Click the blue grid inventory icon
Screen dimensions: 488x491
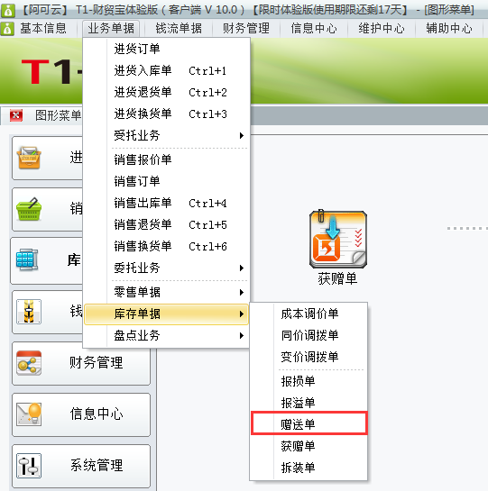coord(27,259)
